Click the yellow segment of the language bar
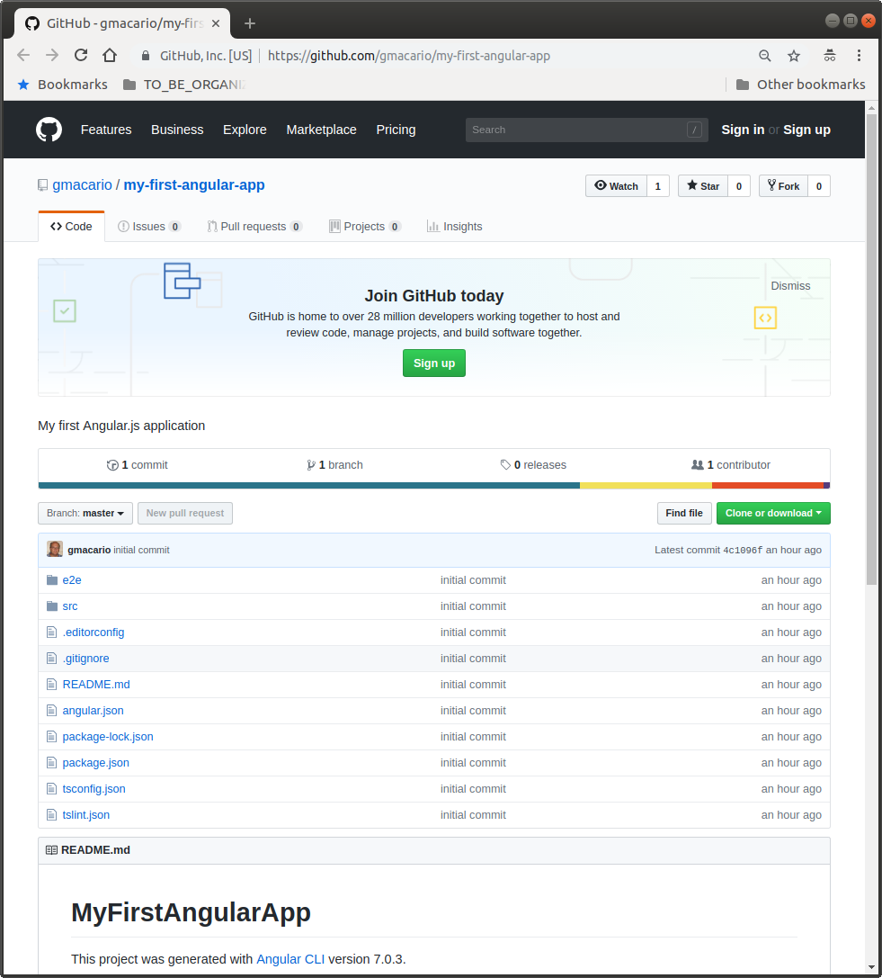The width and height of the screenshot is (882, 978). pos(646,485)
